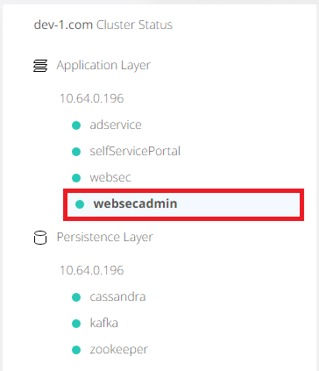Select the adservice service entry
The height and width of the screenshot is (371, 319).
[x=116, y=125]
